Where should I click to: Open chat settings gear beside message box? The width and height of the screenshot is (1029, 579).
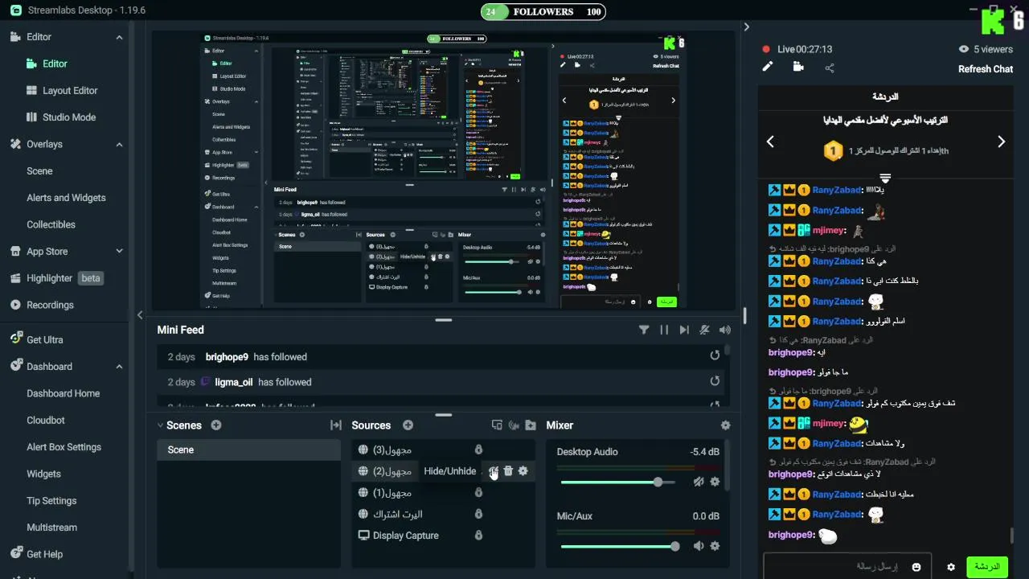951,567
